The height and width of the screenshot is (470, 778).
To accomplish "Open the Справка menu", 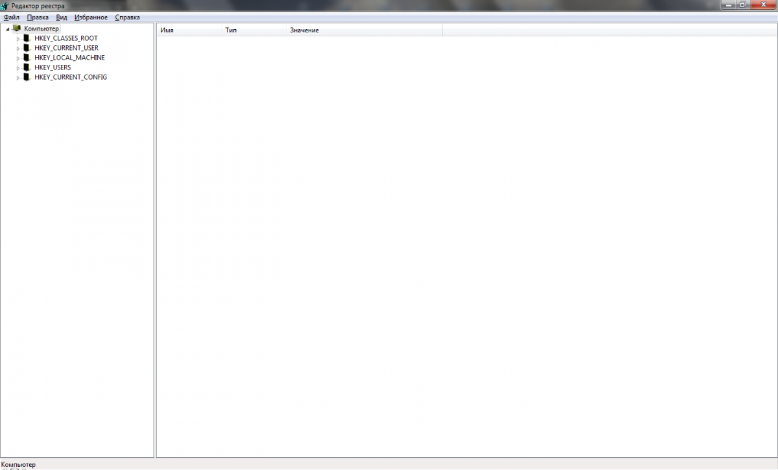I will (x=127, y=18).
